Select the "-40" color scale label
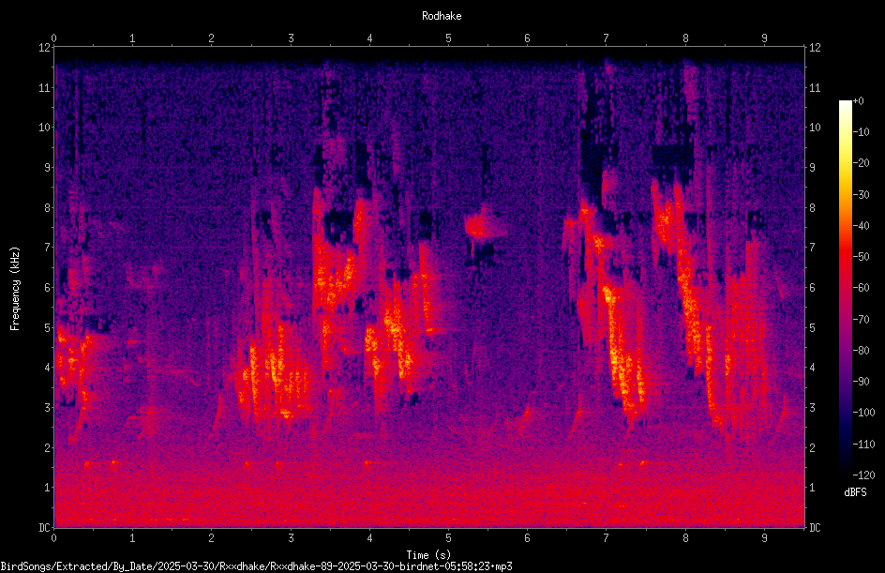Screen dimensions: 885x573 [861, 226]
